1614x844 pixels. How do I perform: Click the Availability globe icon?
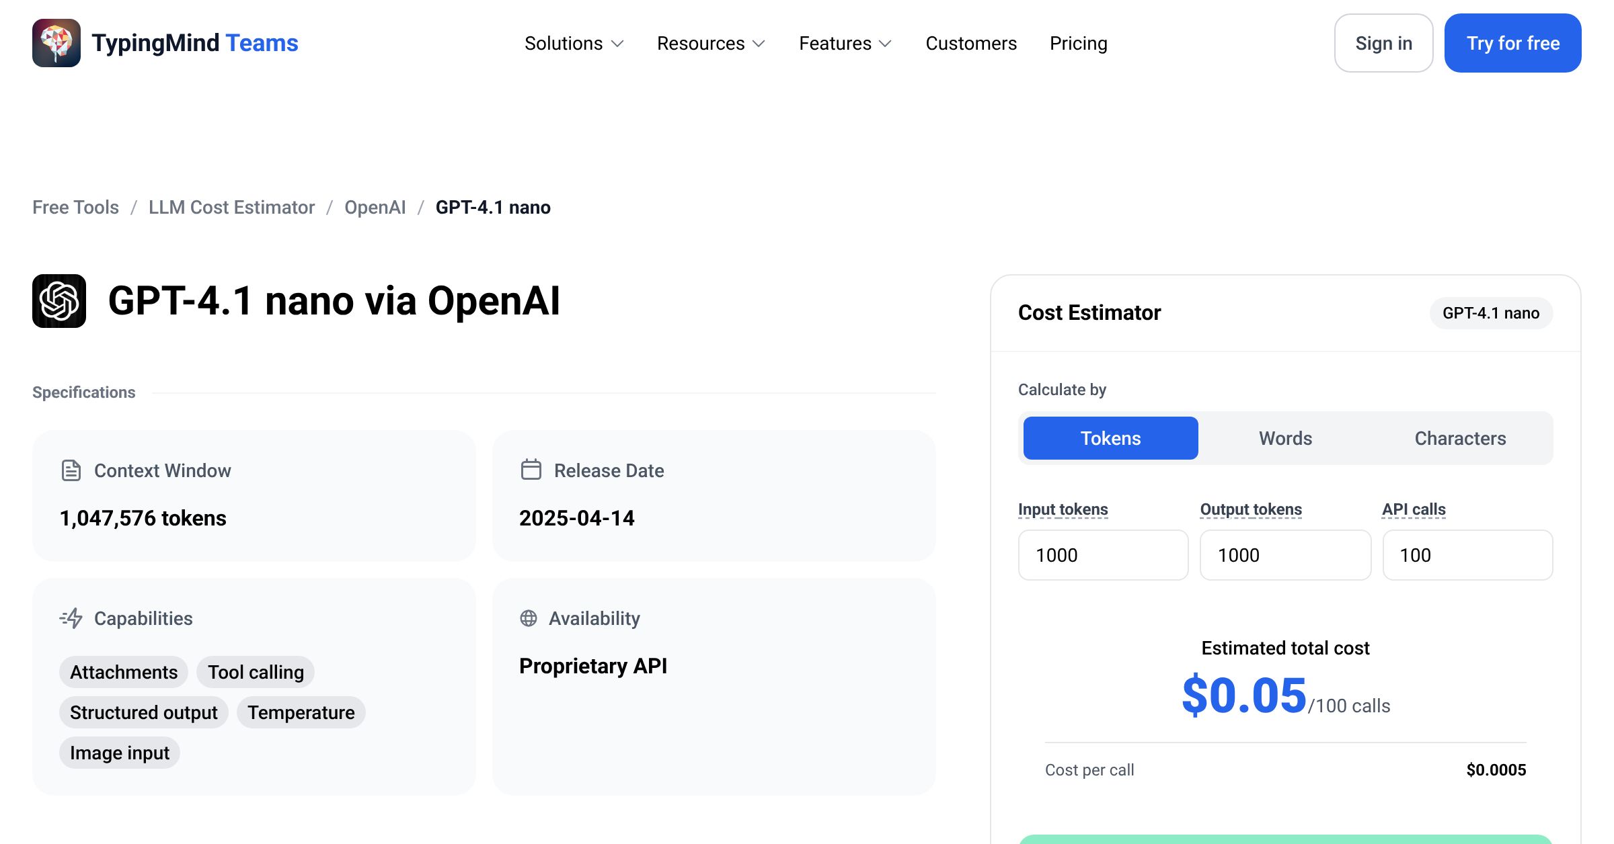[529, 618]
